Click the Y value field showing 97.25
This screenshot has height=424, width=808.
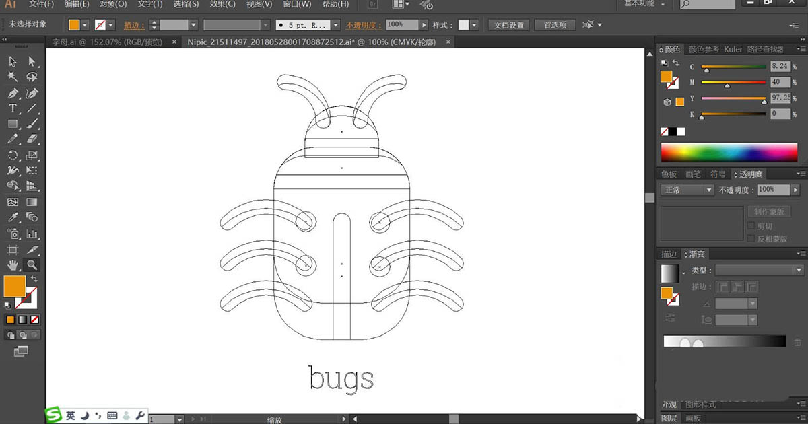pyautogui.click(x=781, y=98)
